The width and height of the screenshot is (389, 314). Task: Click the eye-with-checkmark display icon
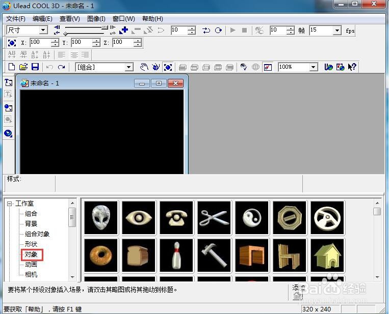point(244,67)
